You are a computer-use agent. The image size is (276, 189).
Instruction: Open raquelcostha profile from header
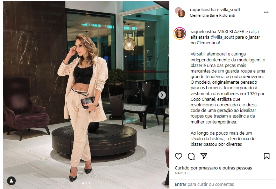tap(203, 10)
